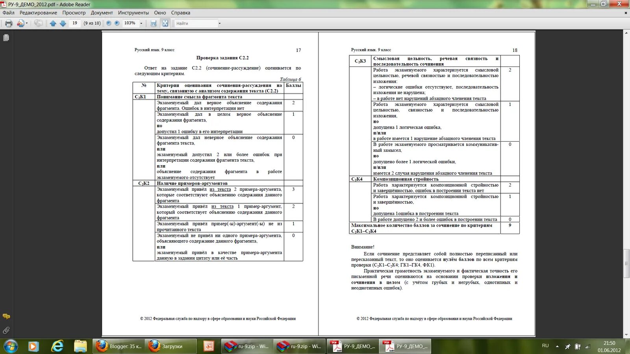The height and width of the screenshot is (354, 630).
Task: Toggle the fit-one-full-page view icon
Action: tap(165, 23)
